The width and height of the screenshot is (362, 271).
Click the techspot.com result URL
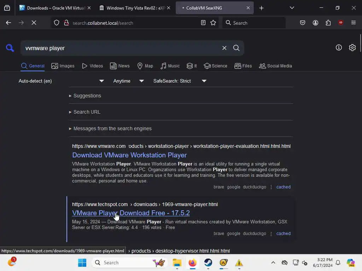tap(145, 204)
